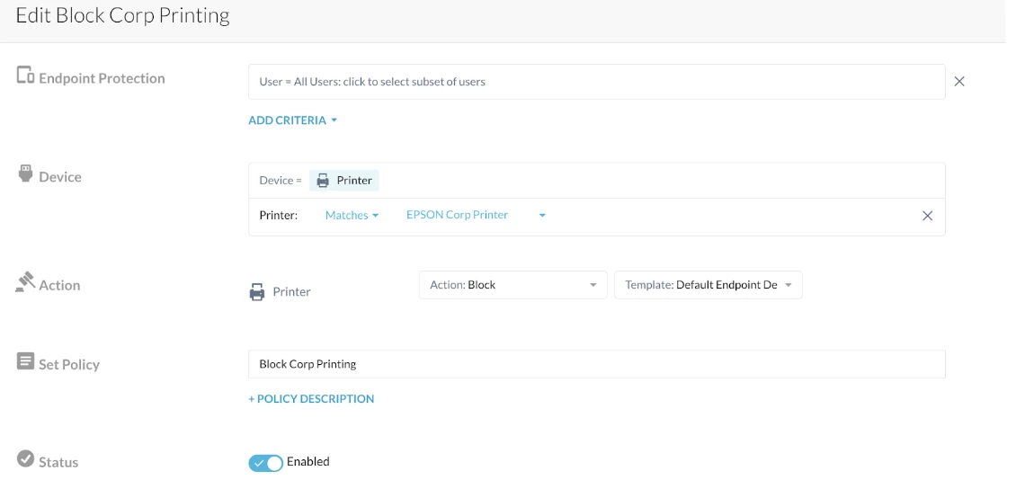Click the User = All Users field

click(x=597, y=82)
